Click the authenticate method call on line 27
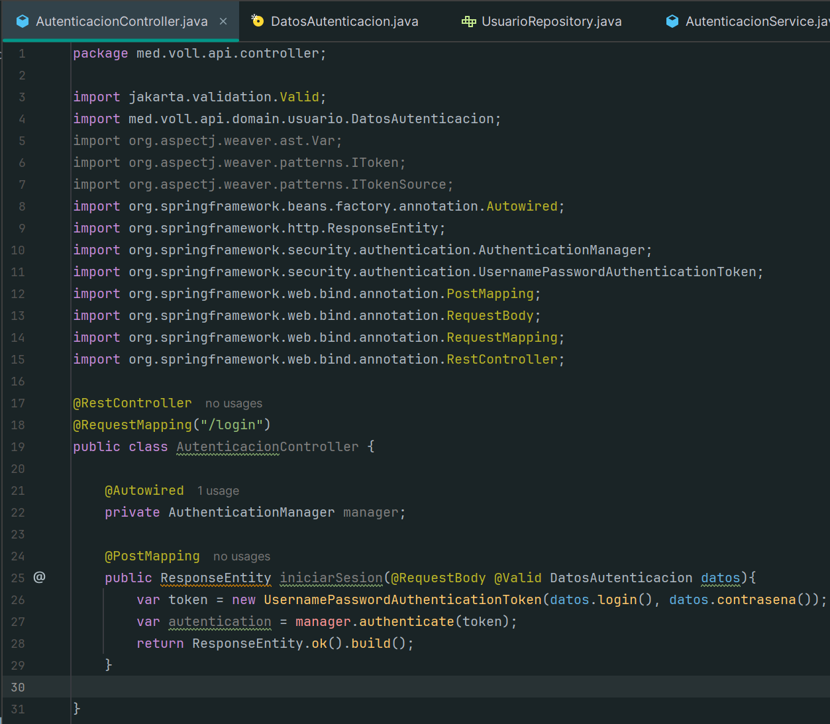The width and height of the screenshot is (830, 724). click(x=407, y=621)
